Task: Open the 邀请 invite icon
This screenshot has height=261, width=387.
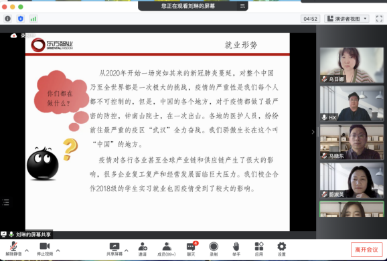Action: click(x=143, y=249)
